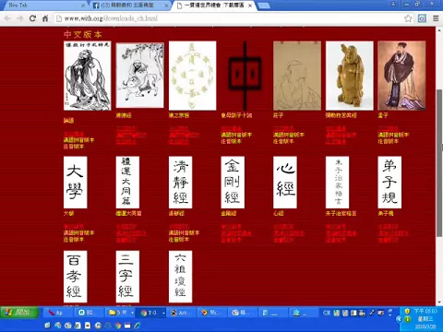The height and width of the screenshot is (332, 443).
Task: Click the 道德經 caption text
Action: (124, 115)
